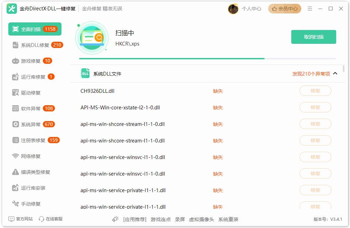This screenshot has width=350, height=228.
Task: Collapse the 系统DLL文件 section chevron
Action: click(335, 73)
